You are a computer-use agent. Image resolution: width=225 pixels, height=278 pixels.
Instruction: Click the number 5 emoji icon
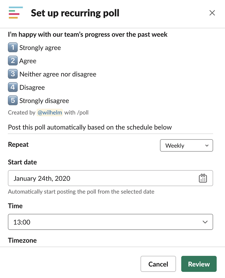(13, 100)
